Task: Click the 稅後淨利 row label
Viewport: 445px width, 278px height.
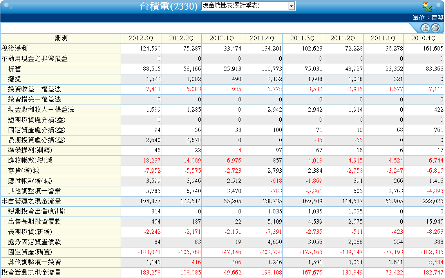Action: (x=14, y=49)
